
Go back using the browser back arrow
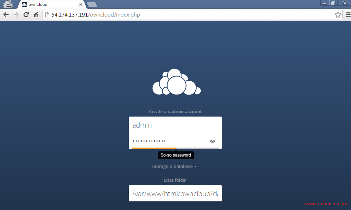(x=6, y=15)
